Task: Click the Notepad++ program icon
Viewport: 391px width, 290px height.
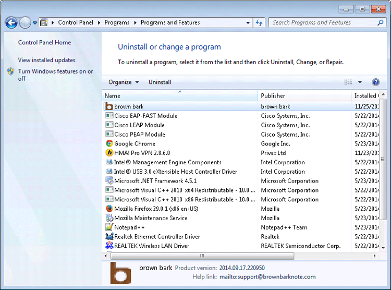Action: pyautogui.click(x=109, y=227)
